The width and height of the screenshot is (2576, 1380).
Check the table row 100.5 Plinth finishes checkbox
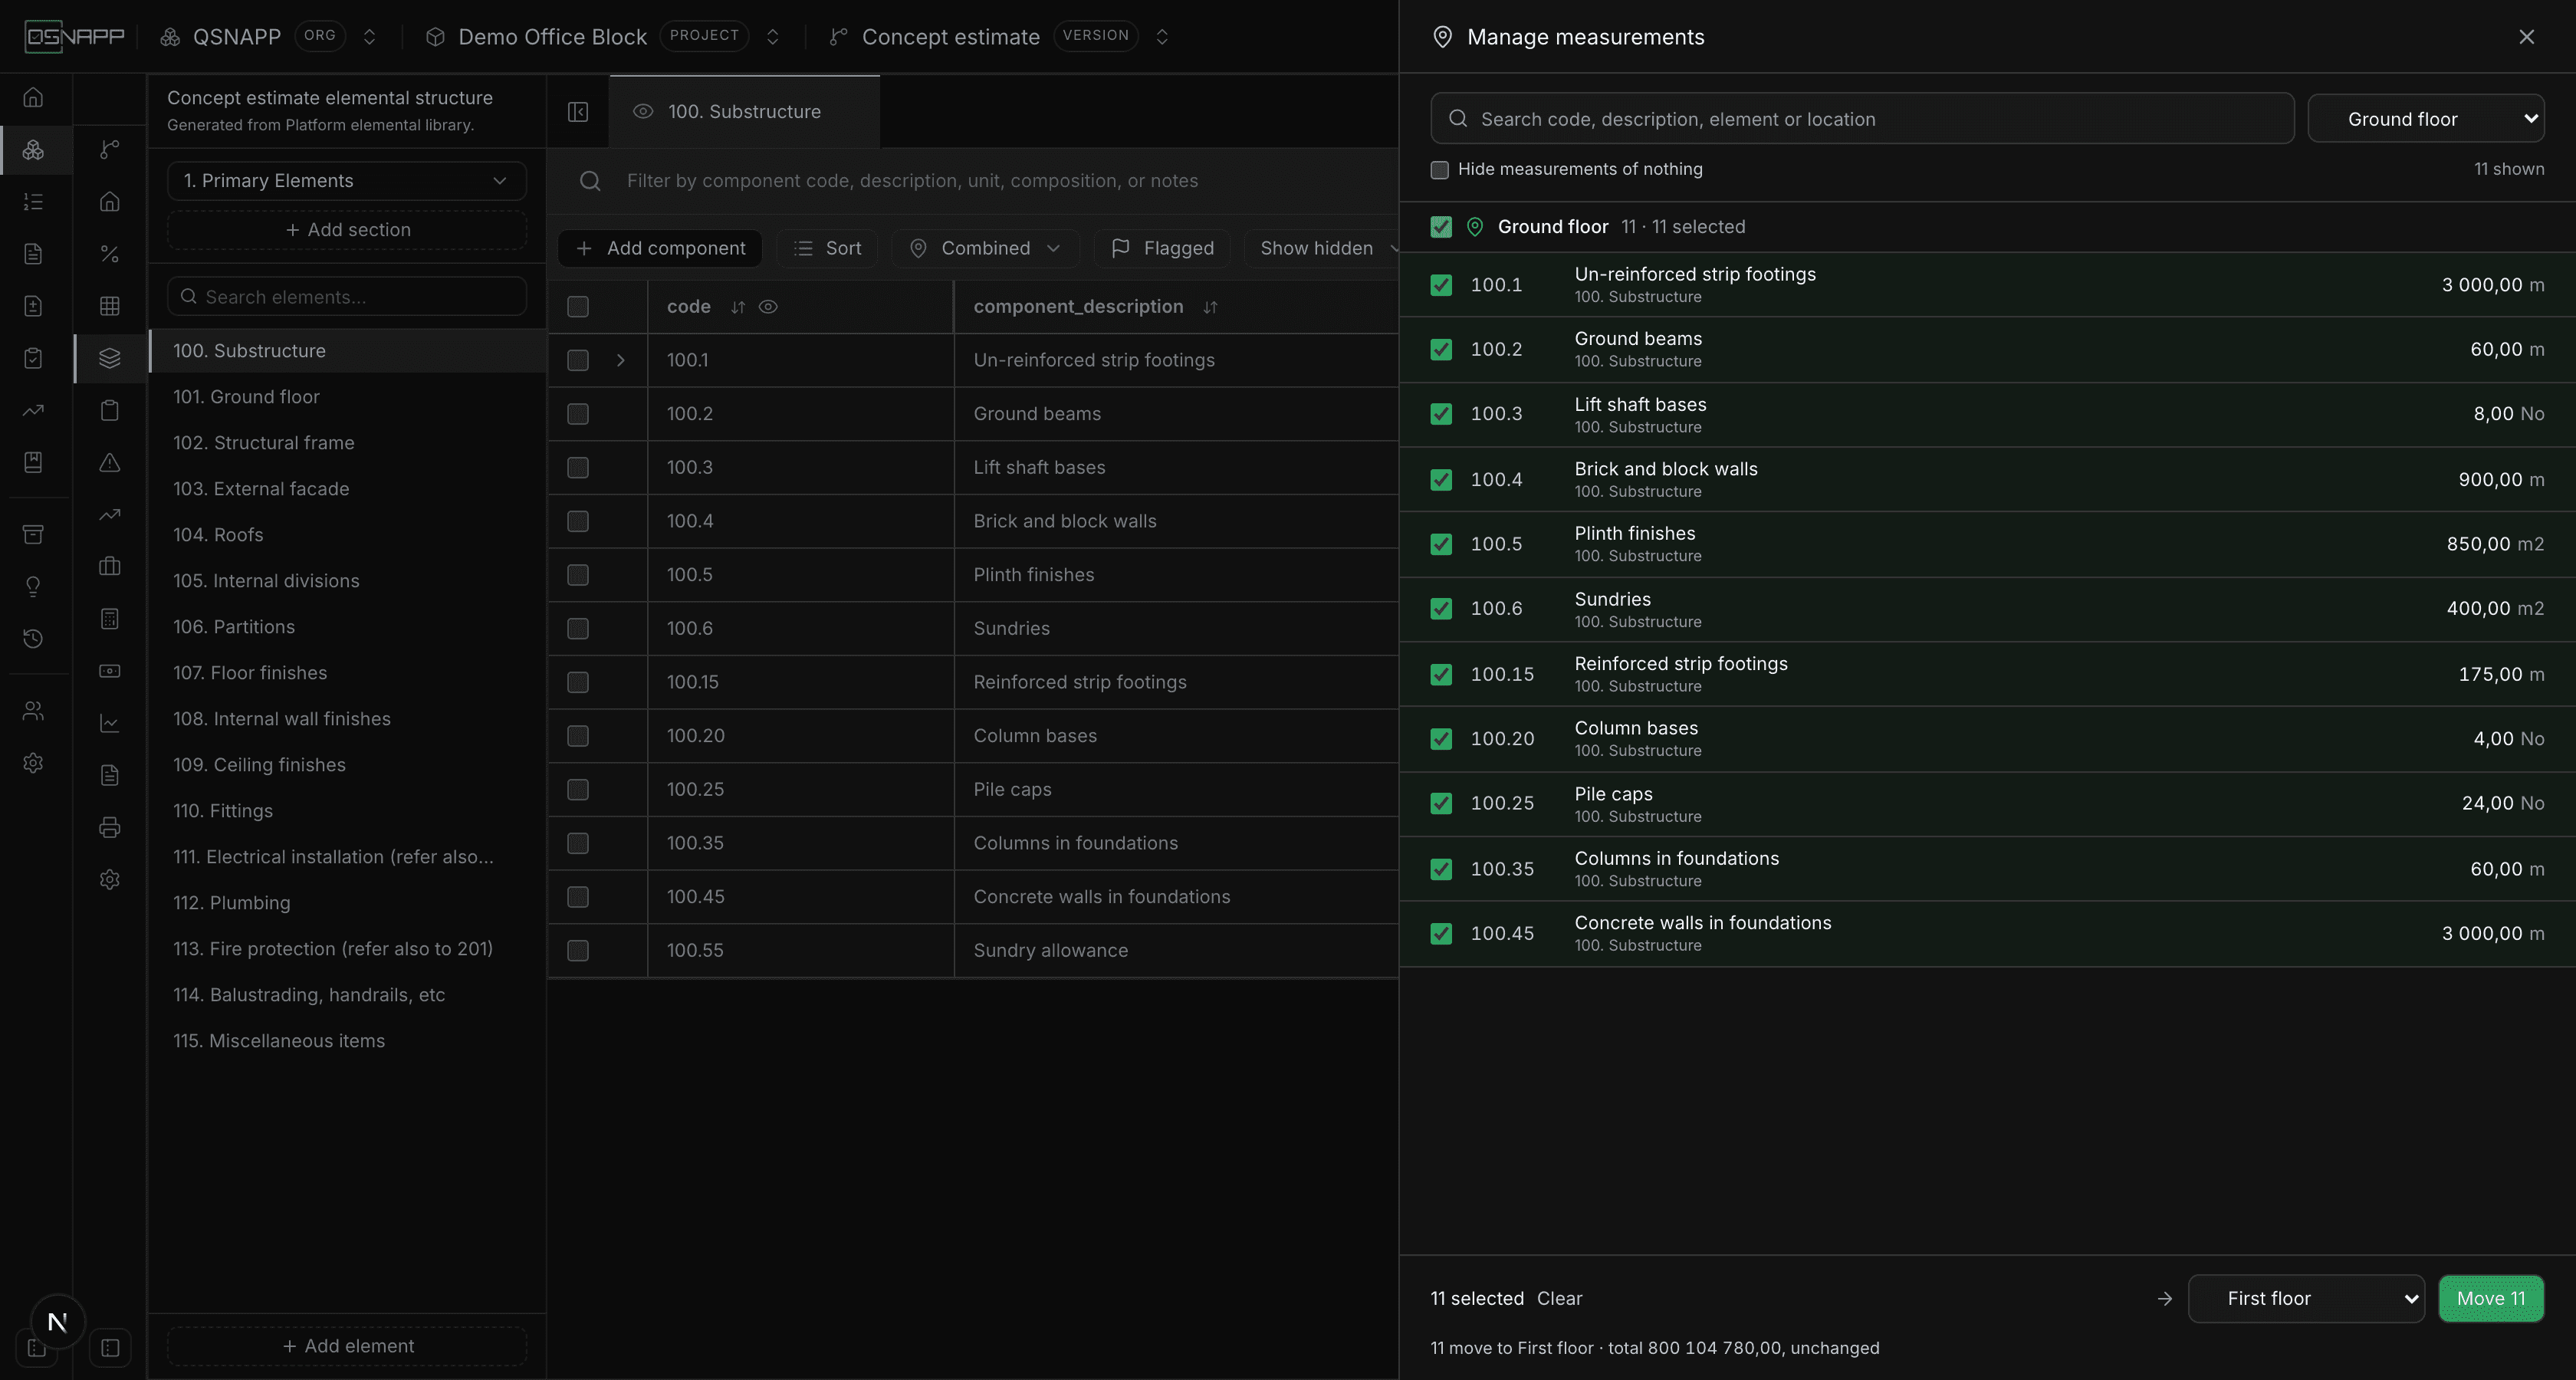pyautogui.click(x=578, y=575)
